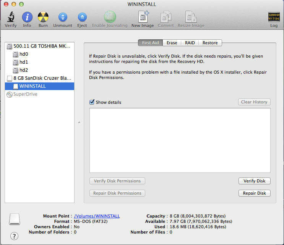
Task: Click the Resize Image toolbar icon
Action: point(191,17)
